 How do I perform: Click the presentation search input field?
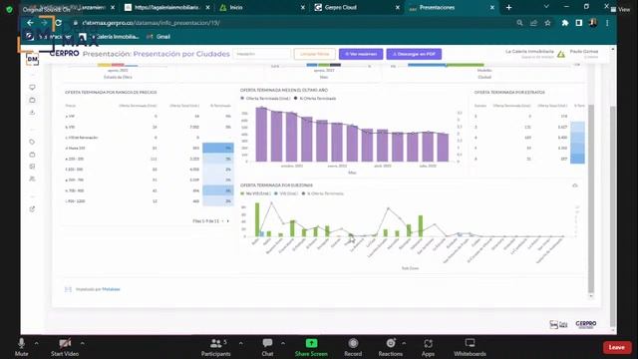tap(262, 54)
